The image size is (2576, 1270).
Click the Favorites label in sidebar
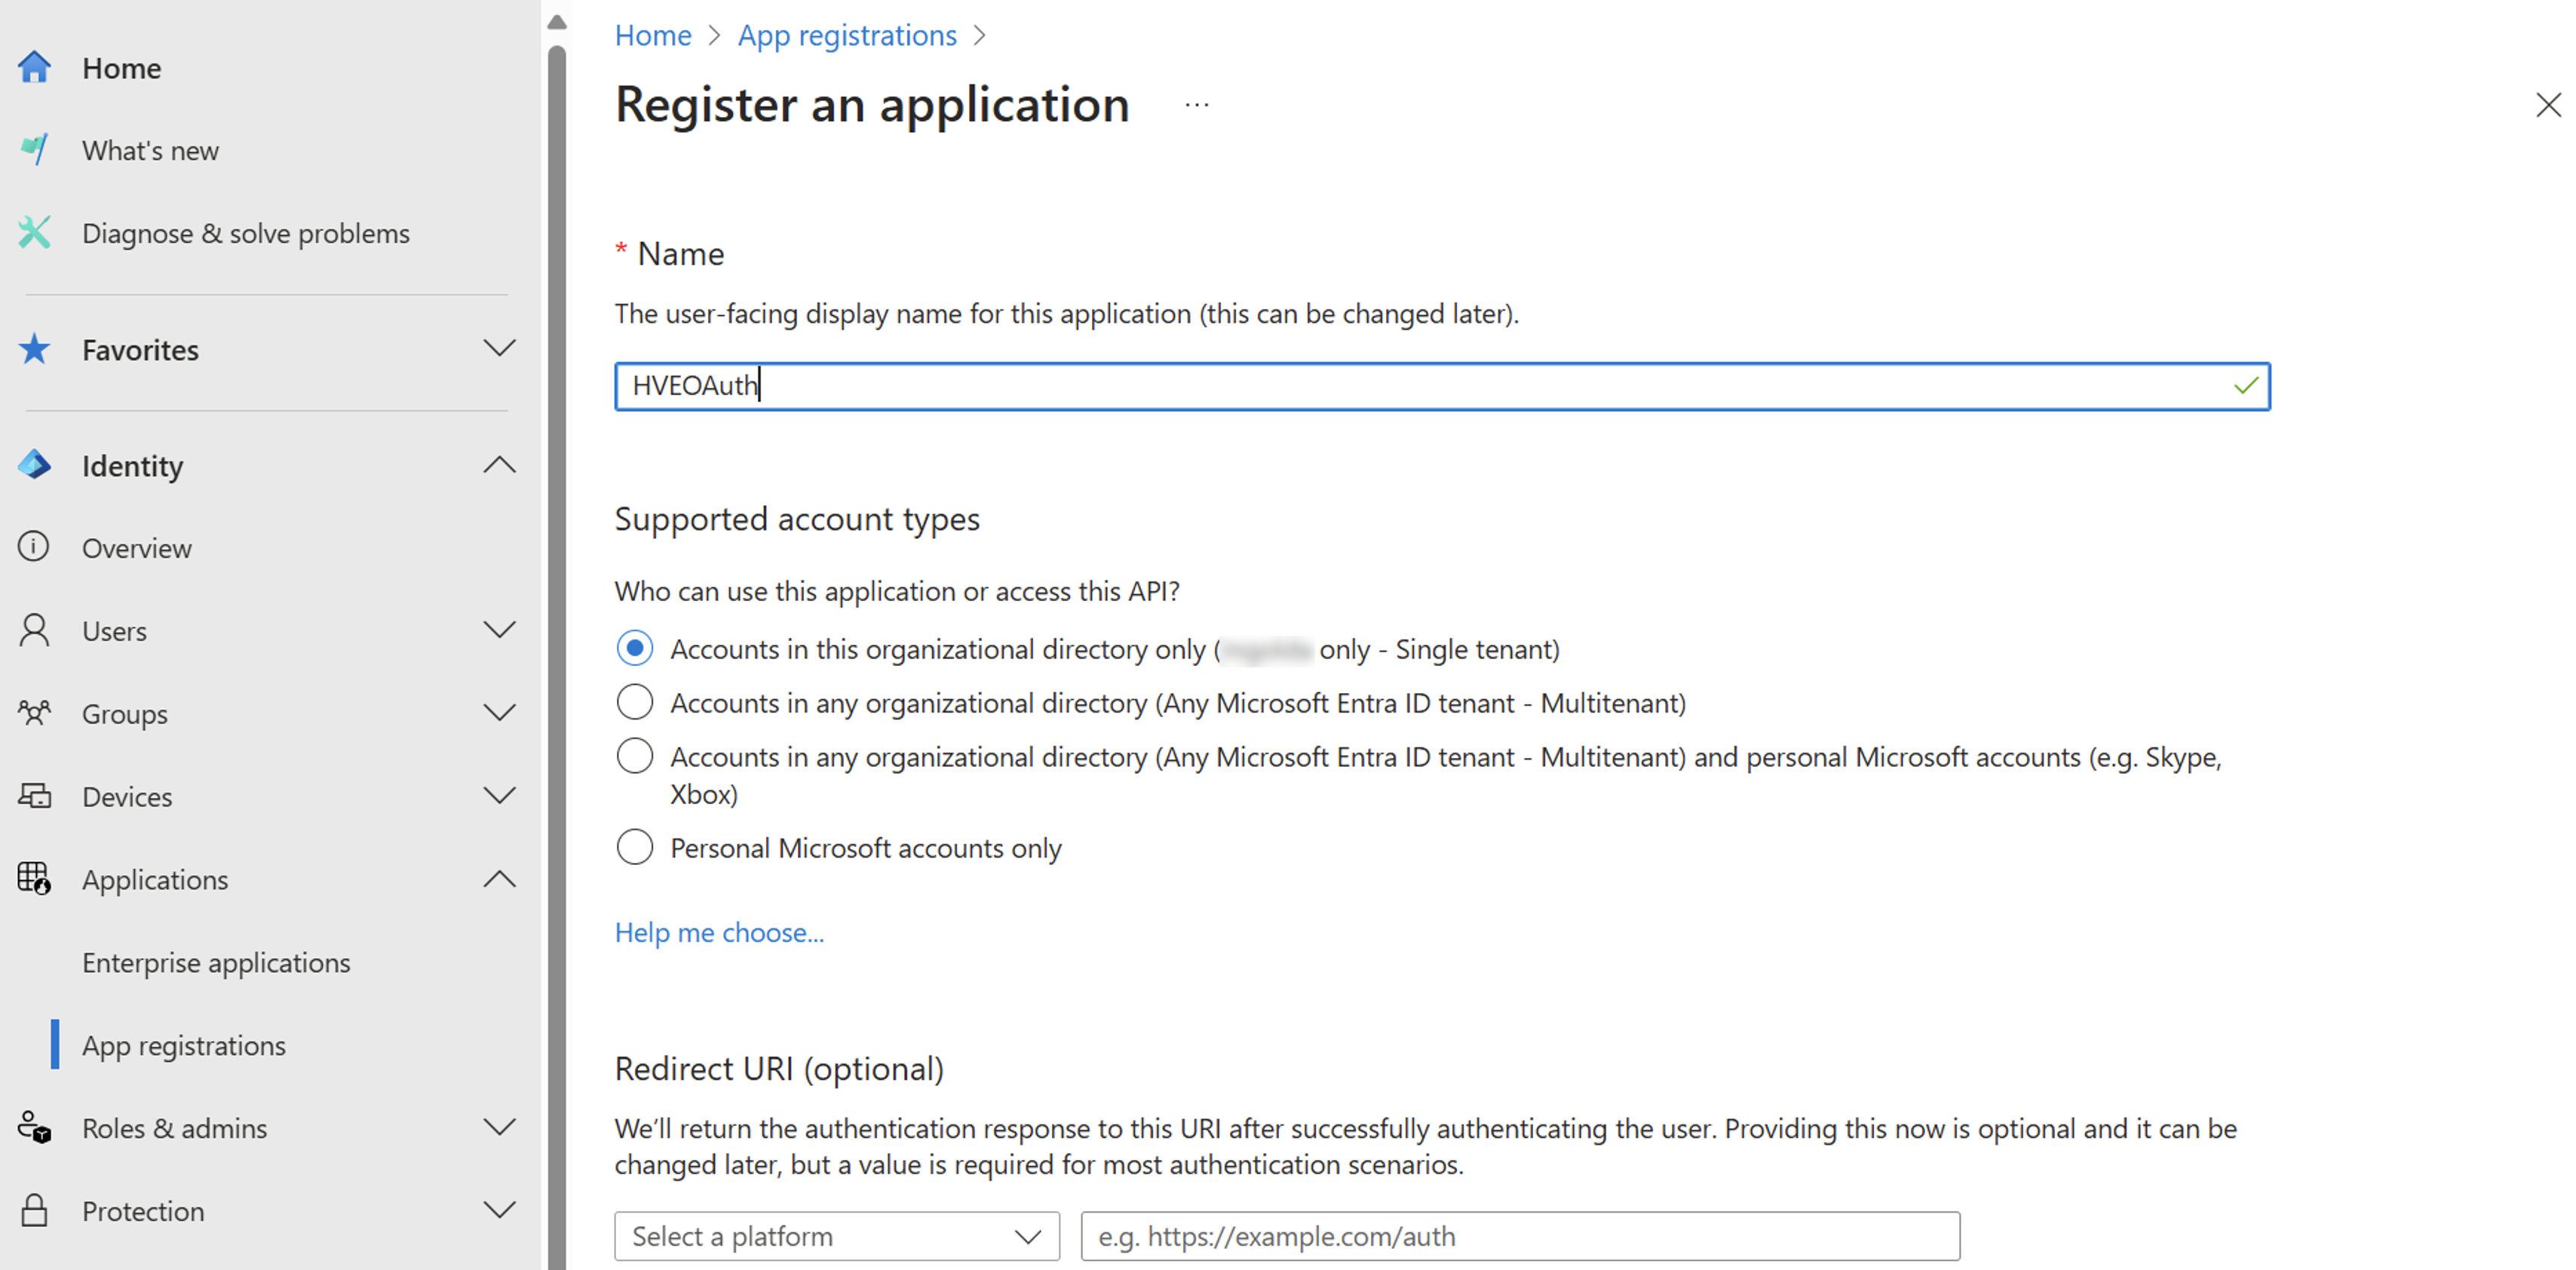[x=140, y=350]
